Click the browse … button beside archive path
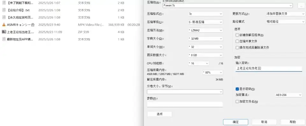This screenshot has height=126, width=306. 301,6
